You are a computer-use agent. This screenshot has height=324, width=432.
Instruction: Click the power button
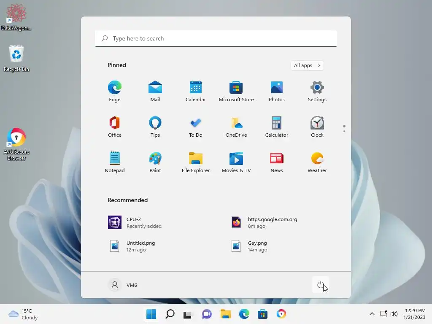click(x=321, y=285)
